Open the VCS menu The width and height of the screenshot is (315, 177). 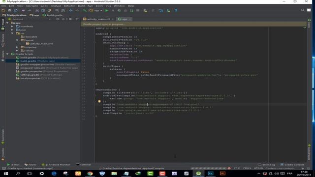tap(108, 6)
